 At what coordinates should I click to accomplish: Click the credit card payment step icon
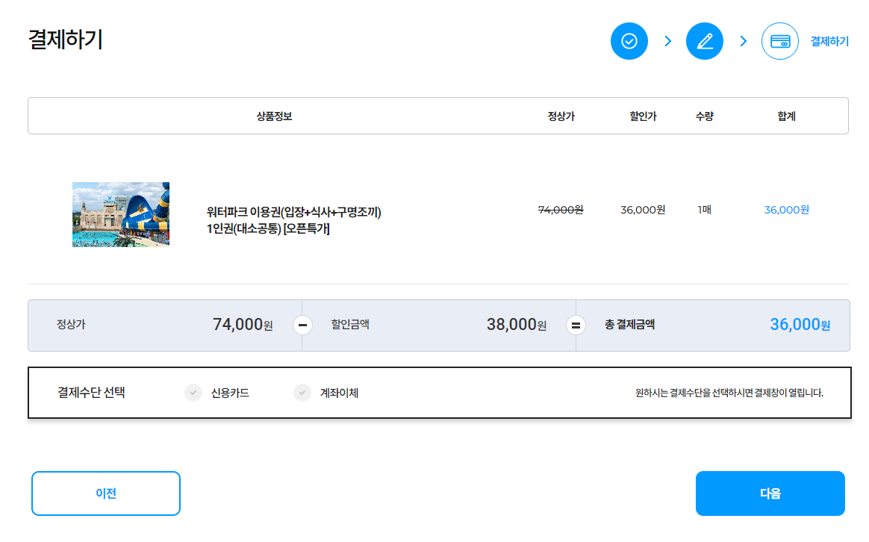click(779, 41)
